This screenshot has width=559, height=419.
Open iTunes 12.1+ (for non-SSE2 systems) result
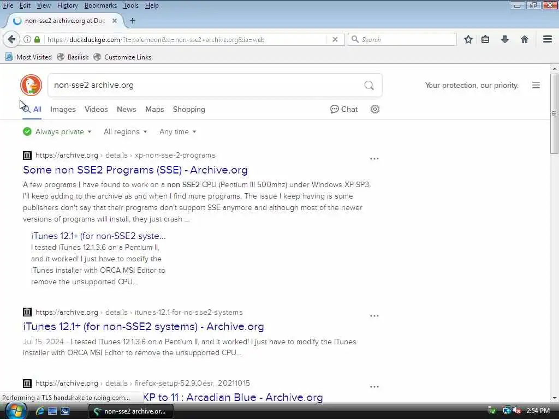pyautogui.click(x=144, y=327)
